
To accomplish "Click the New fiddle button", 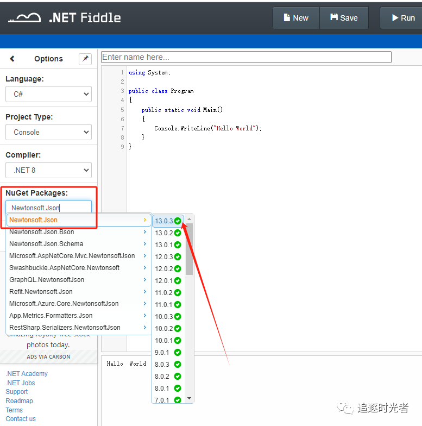I will pos(296,18).
